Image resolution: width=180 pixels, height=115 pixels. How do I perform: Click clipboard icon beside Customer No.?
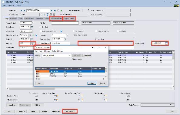pos(54,15)
